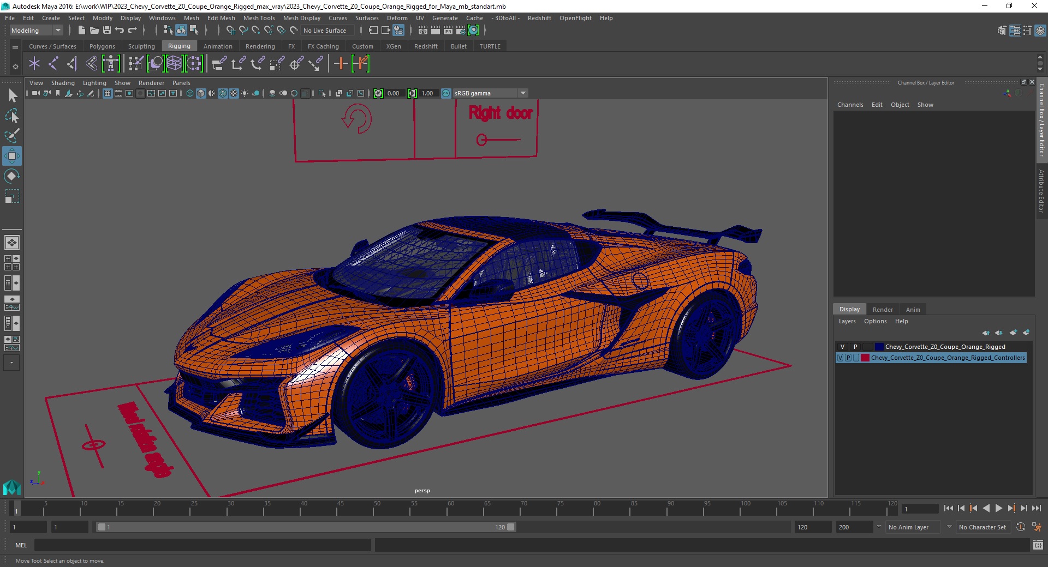Screen dimensions: 1048x567
Task: Open the viewport Renderer menu
Action: (x=151, y=83)
